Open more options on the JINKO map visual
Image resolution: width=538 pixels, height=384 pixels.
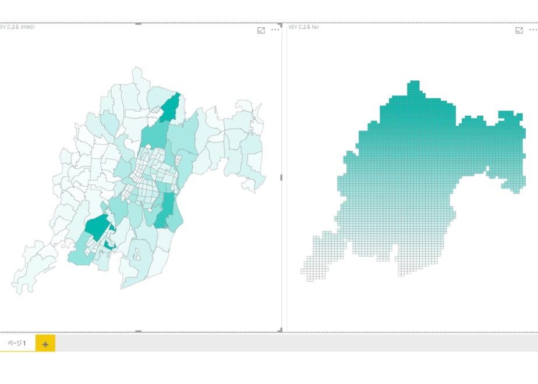275,30
